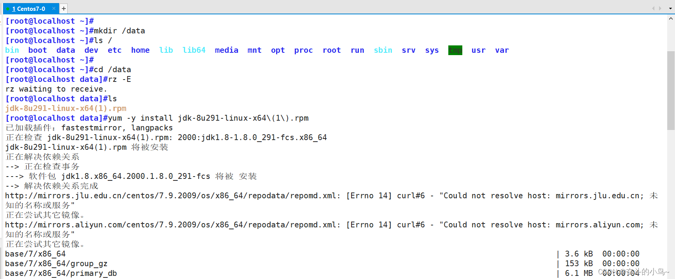Click the lib64 directory name
The image size is (675, 279).
(x=194, y=50)
